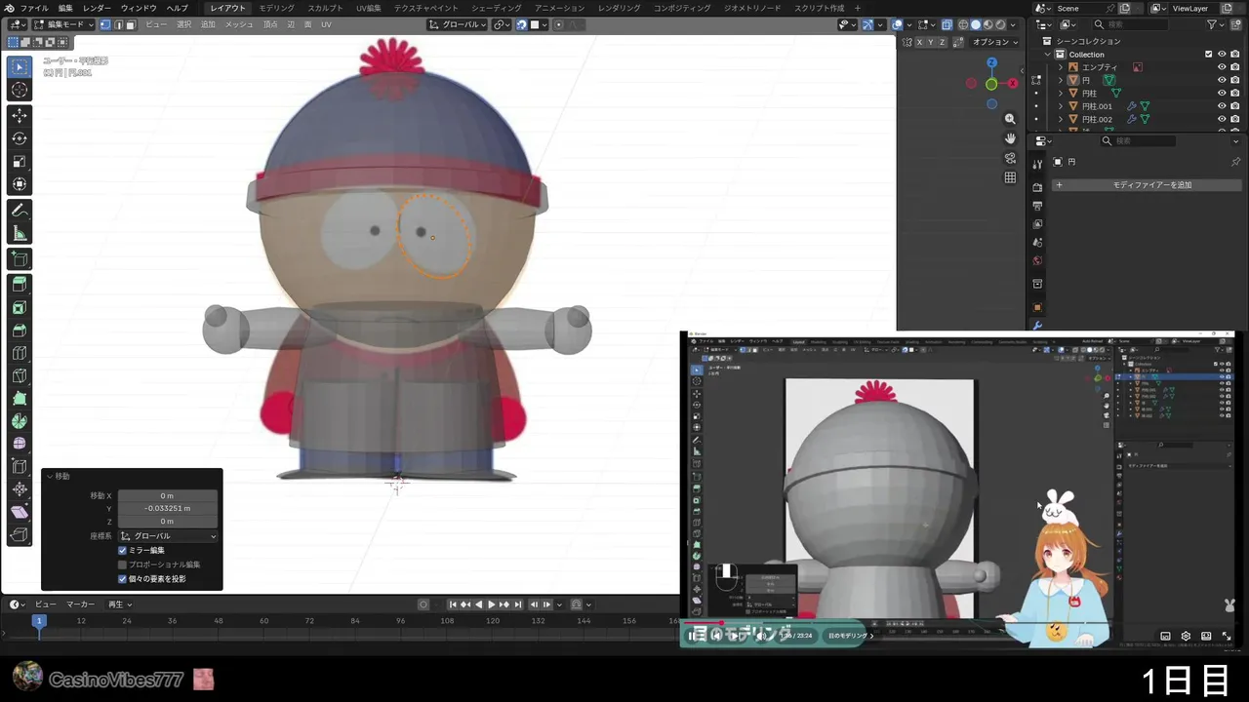
Task: Select the Inset Faces tool
Action: point(20,308)
